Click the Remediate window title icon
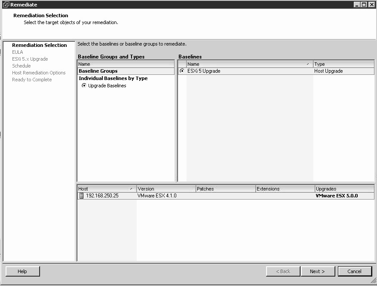The height and width of the screenshot is (286, 377). tap(6, 5)
